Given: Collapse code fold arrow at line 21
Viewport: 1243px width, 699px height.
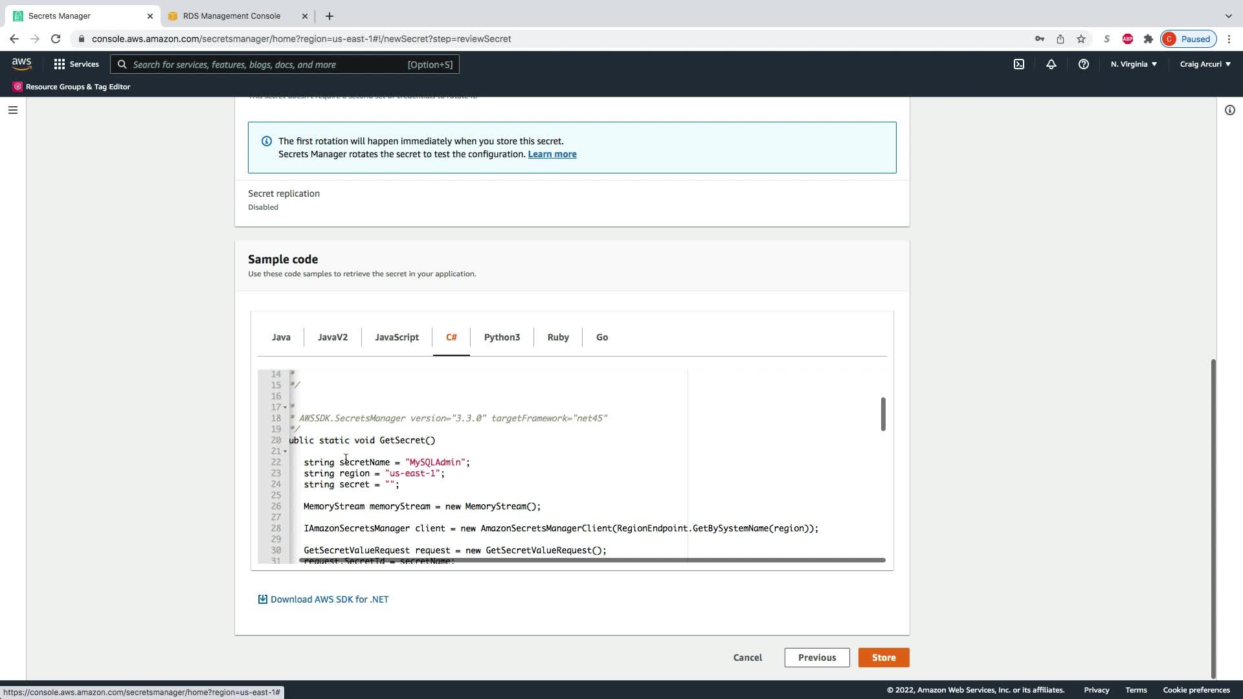Looking at the screenshot, I should click(285, 451).
